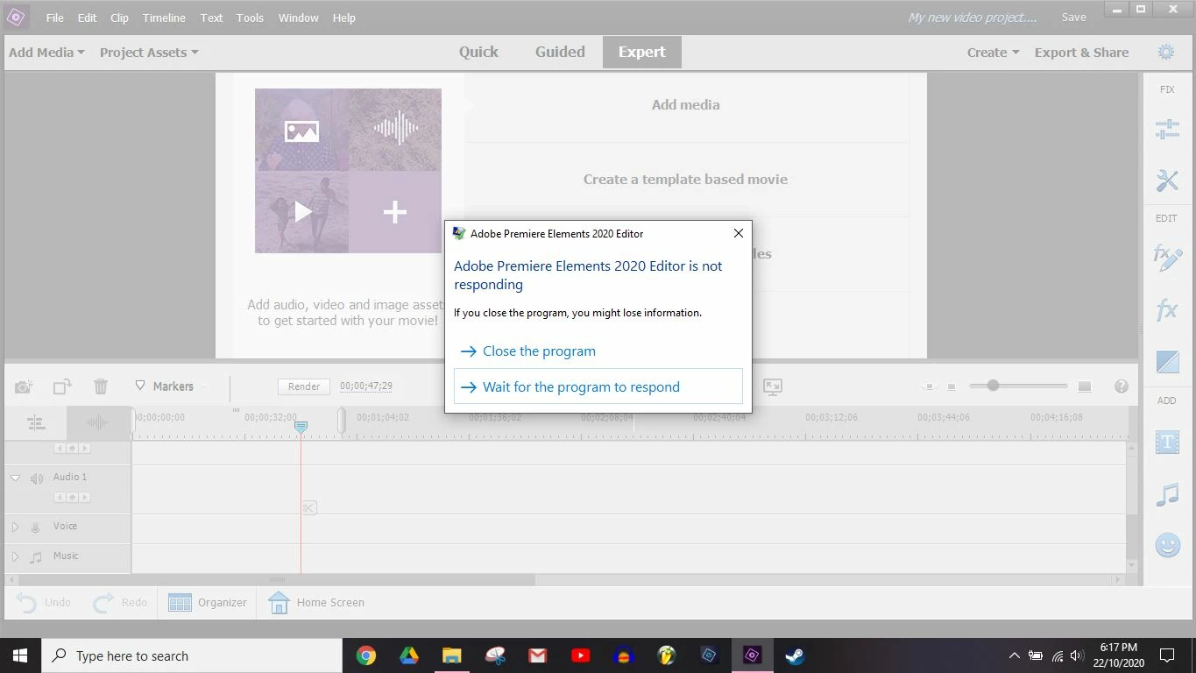The image size is (1196, 673).
Task: Click the timecode field 00;00;47;29
Action: 366,386
